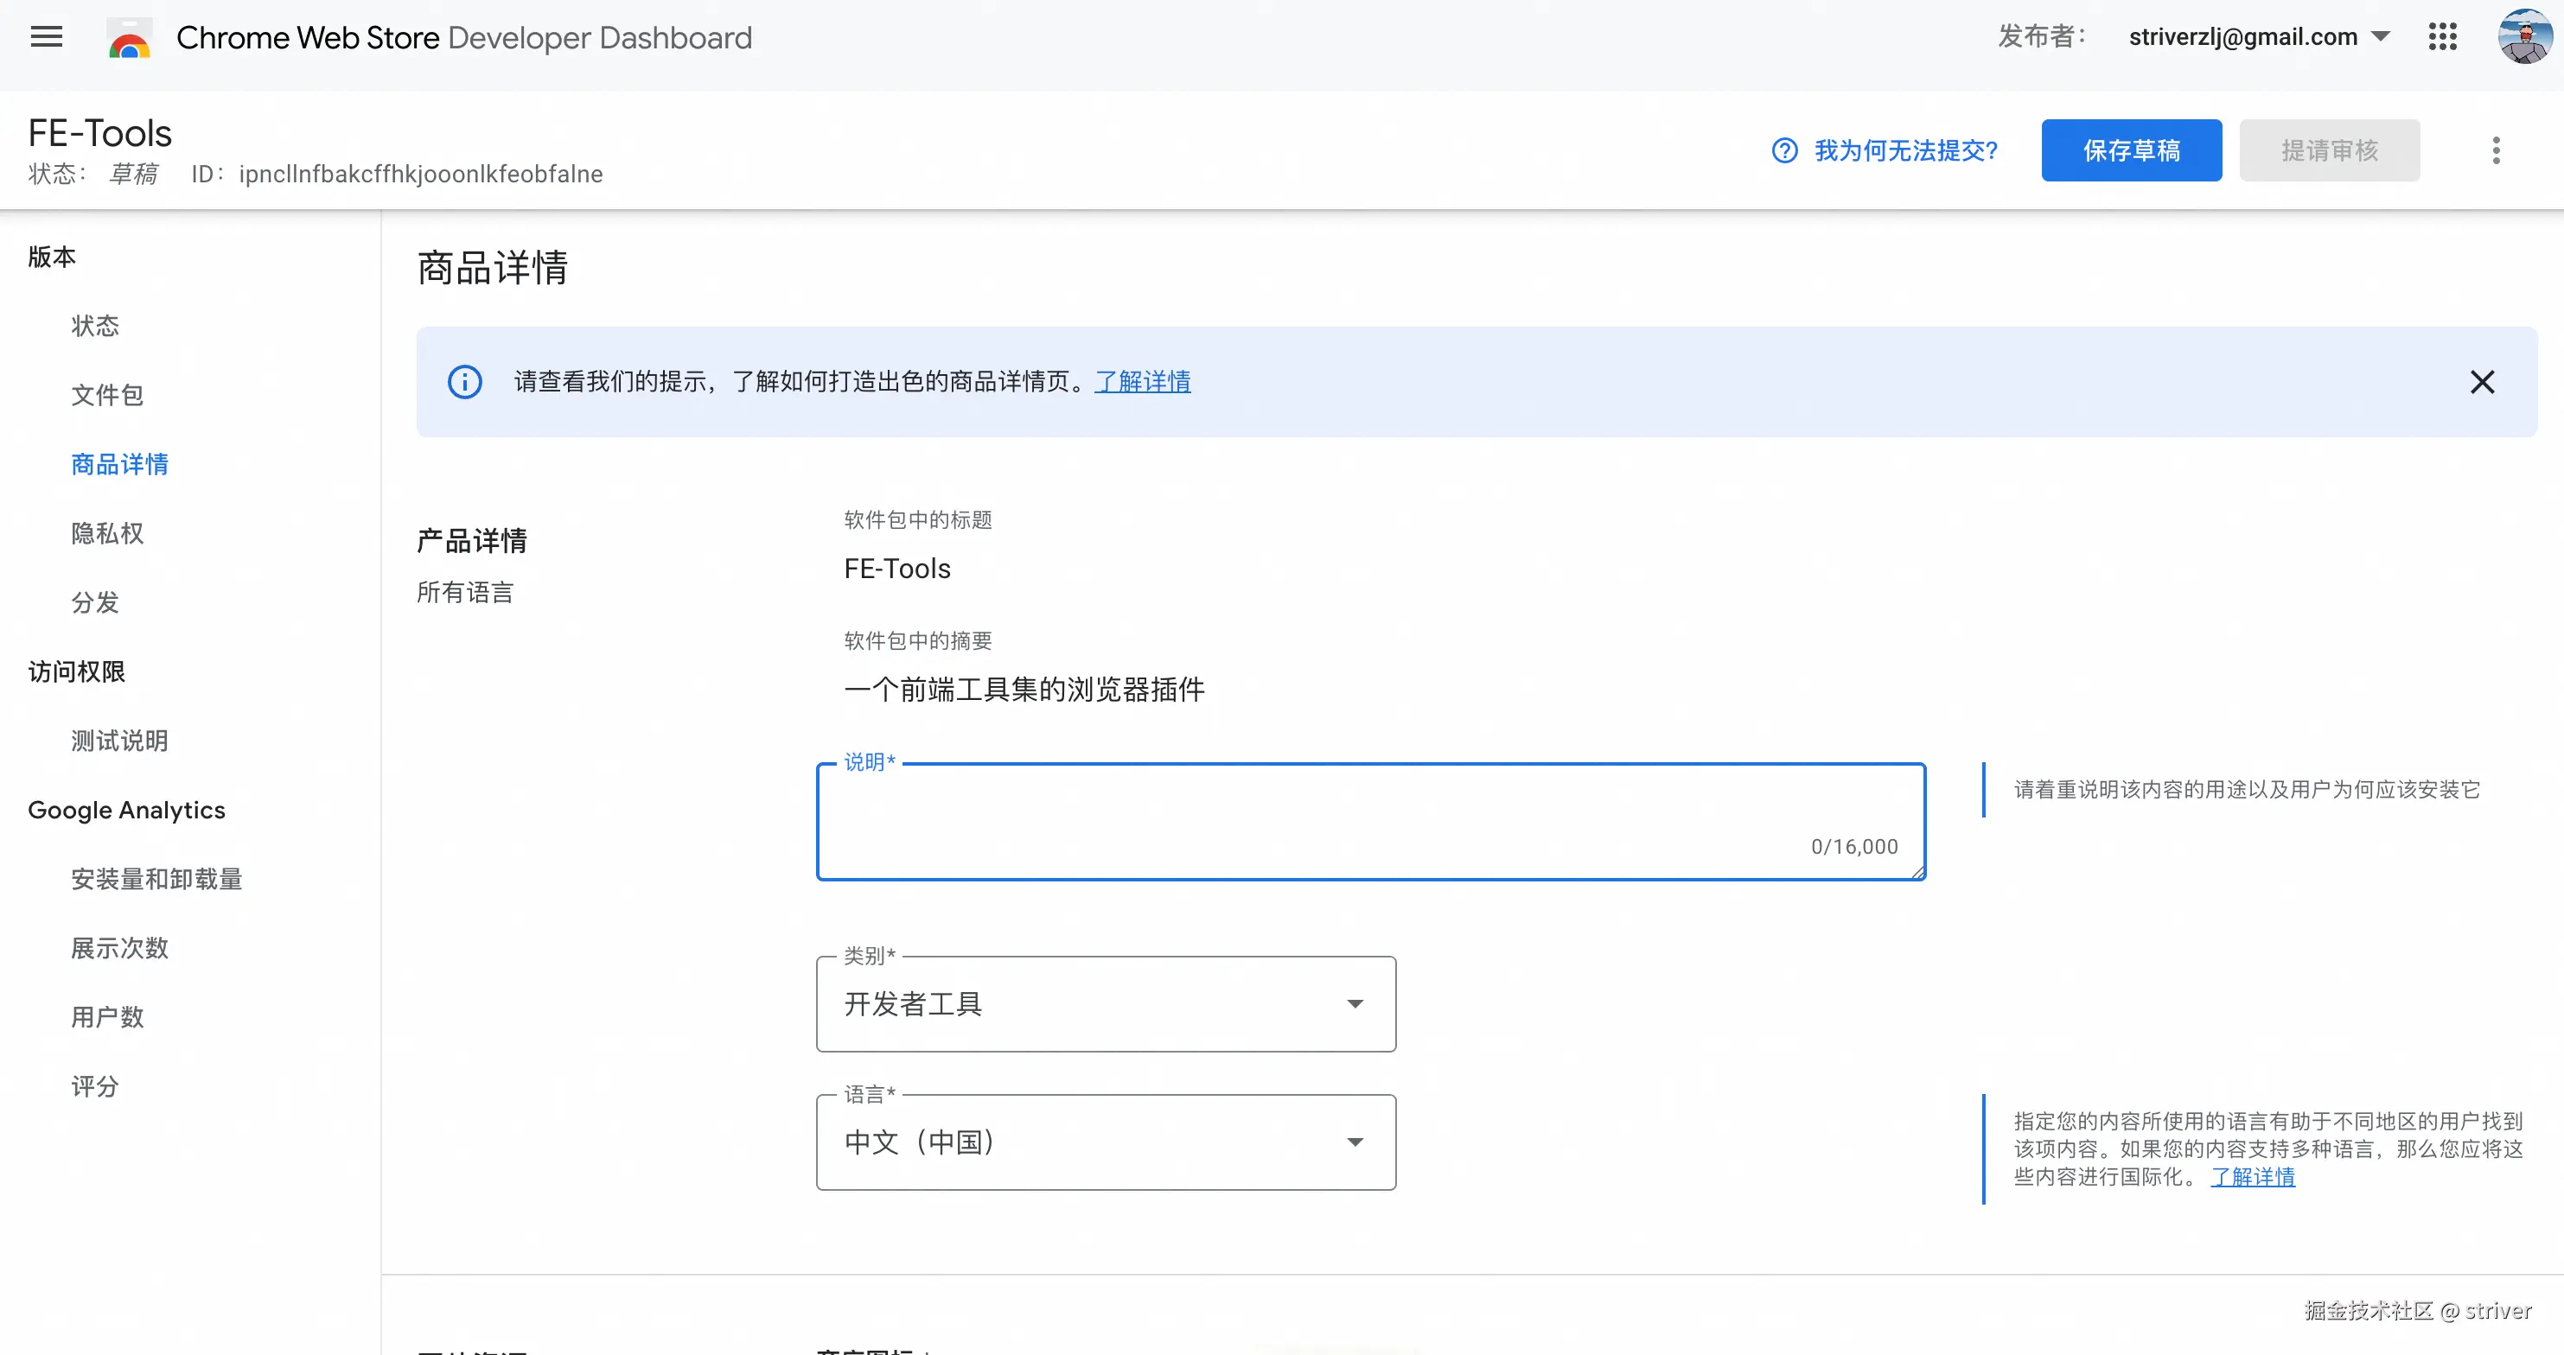Click the extension ID text
Screen dimensions: 2564x1355
(421, 174)
